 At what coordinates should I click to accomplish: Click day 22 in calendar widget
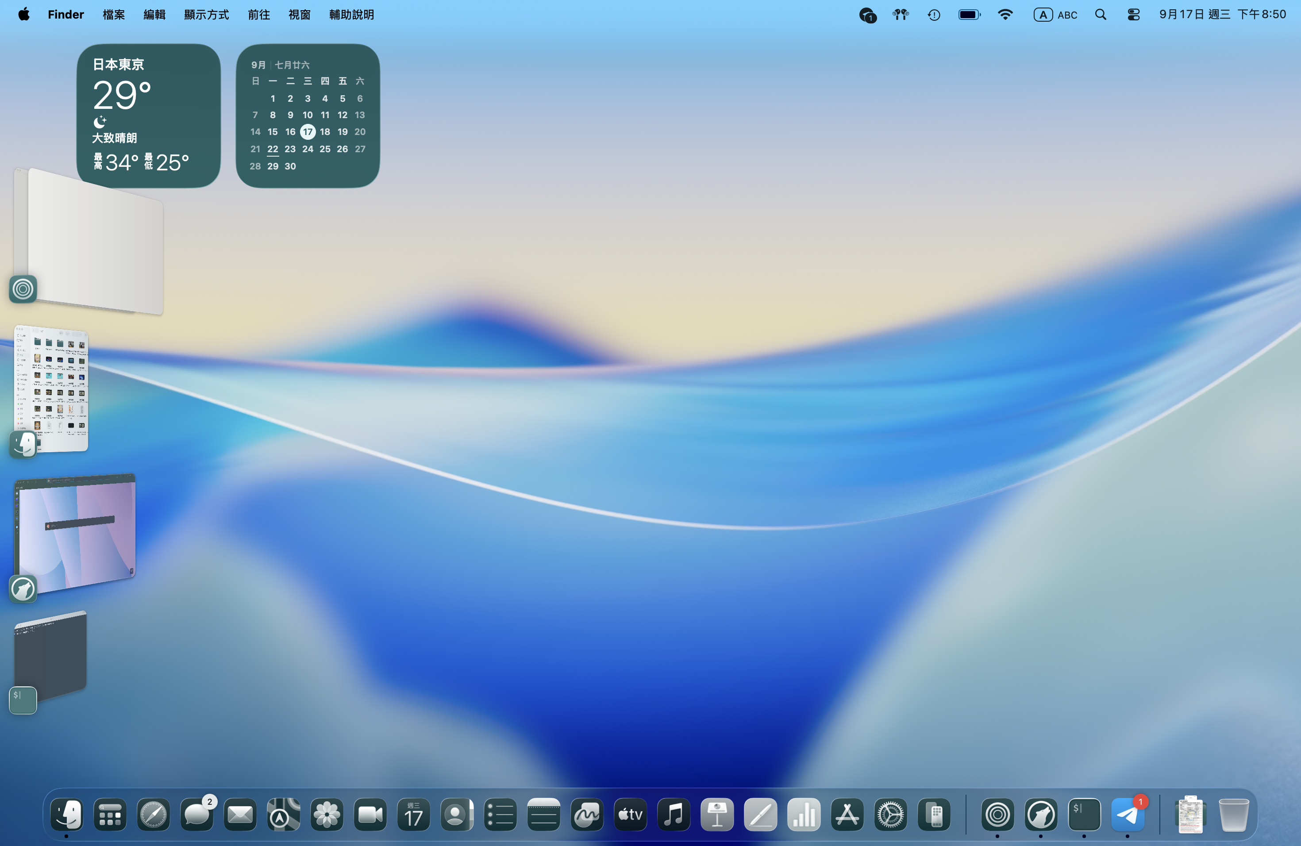coord(273,149)
